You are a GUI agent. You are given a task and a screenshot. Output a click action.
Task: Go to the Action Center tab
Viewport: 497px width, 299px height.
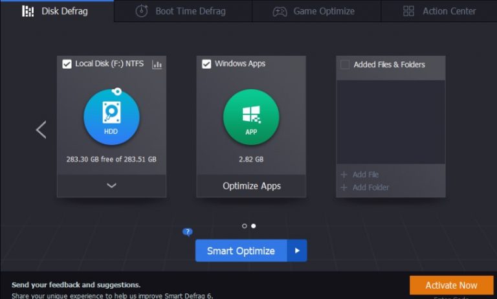[x=439, y=11]
